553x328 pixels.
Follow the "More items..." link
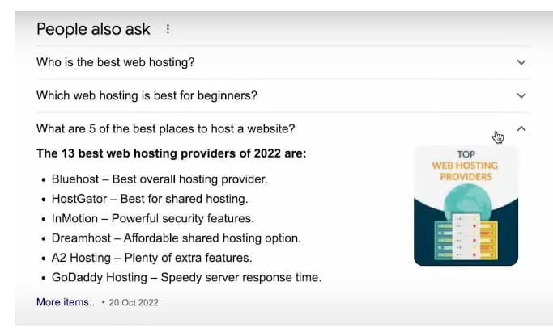pyautogui.click(x=66, y=302)
